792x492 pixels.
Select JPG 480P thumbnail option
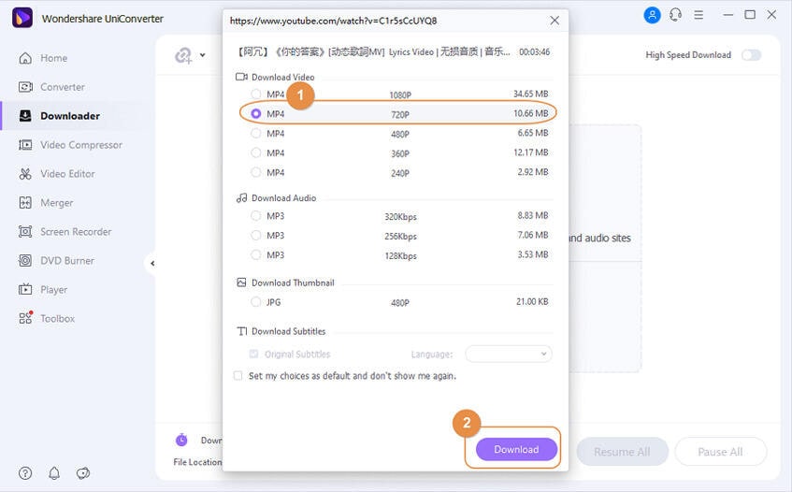(x=256, y=302)
